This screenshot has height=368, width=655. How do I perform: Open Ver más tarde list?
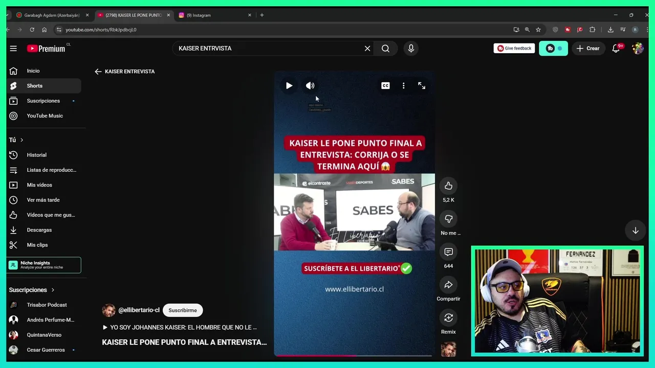click(44, 200)
